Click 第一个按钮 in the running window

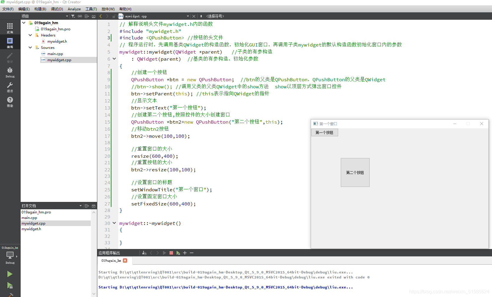tap(325, 132)
